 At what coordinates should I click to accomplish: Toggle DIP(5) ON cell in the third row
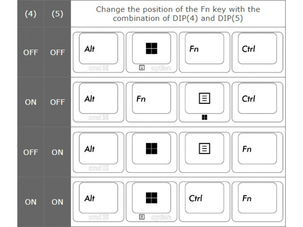pyautogui.click(x=57, y=152)
